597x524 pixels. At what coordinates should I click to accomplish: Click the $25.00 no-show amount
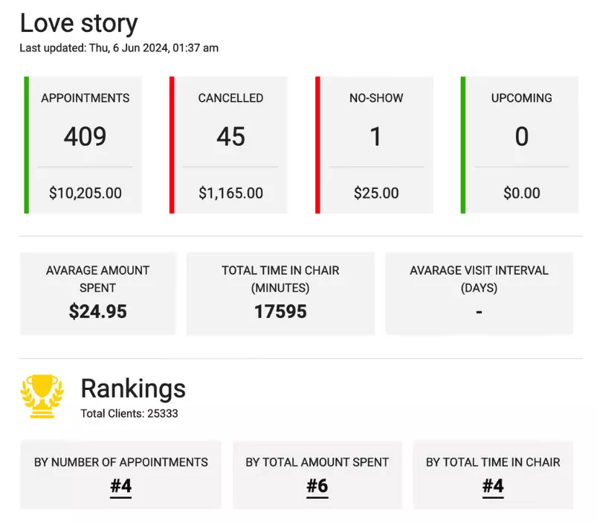[x=375, y=194]
